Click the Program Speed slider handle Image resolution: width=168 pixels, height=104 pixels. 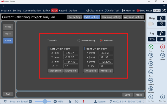45,102
